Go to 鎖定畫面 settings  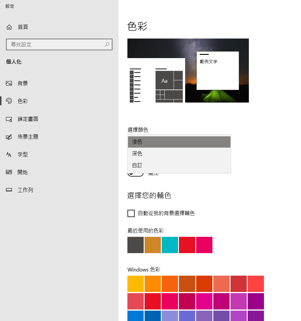(x=59, y=119)
